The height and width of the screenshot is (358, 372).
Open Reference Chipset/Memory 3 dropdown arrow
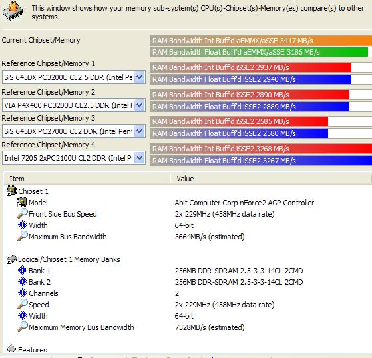click(x=140, y=131)
